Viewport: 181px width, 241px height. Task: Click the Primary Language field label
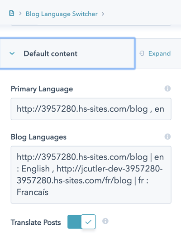point(42,89)
